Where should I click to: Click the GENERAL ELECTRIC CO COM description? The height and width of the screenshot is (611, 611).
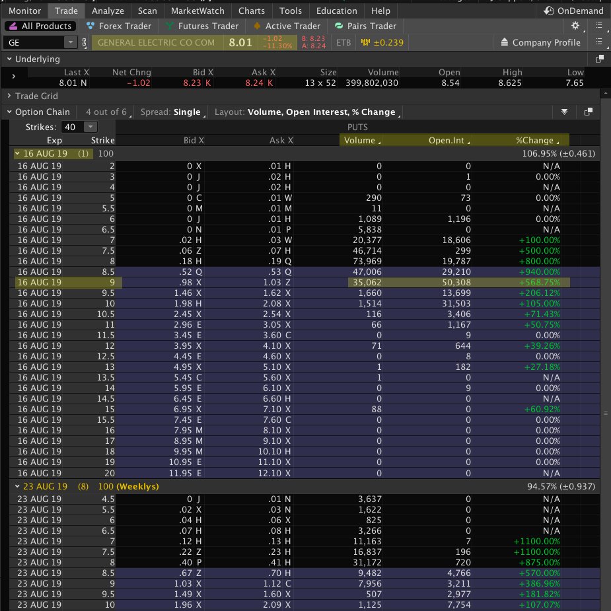pyautogui.click(x=156, y=42)
